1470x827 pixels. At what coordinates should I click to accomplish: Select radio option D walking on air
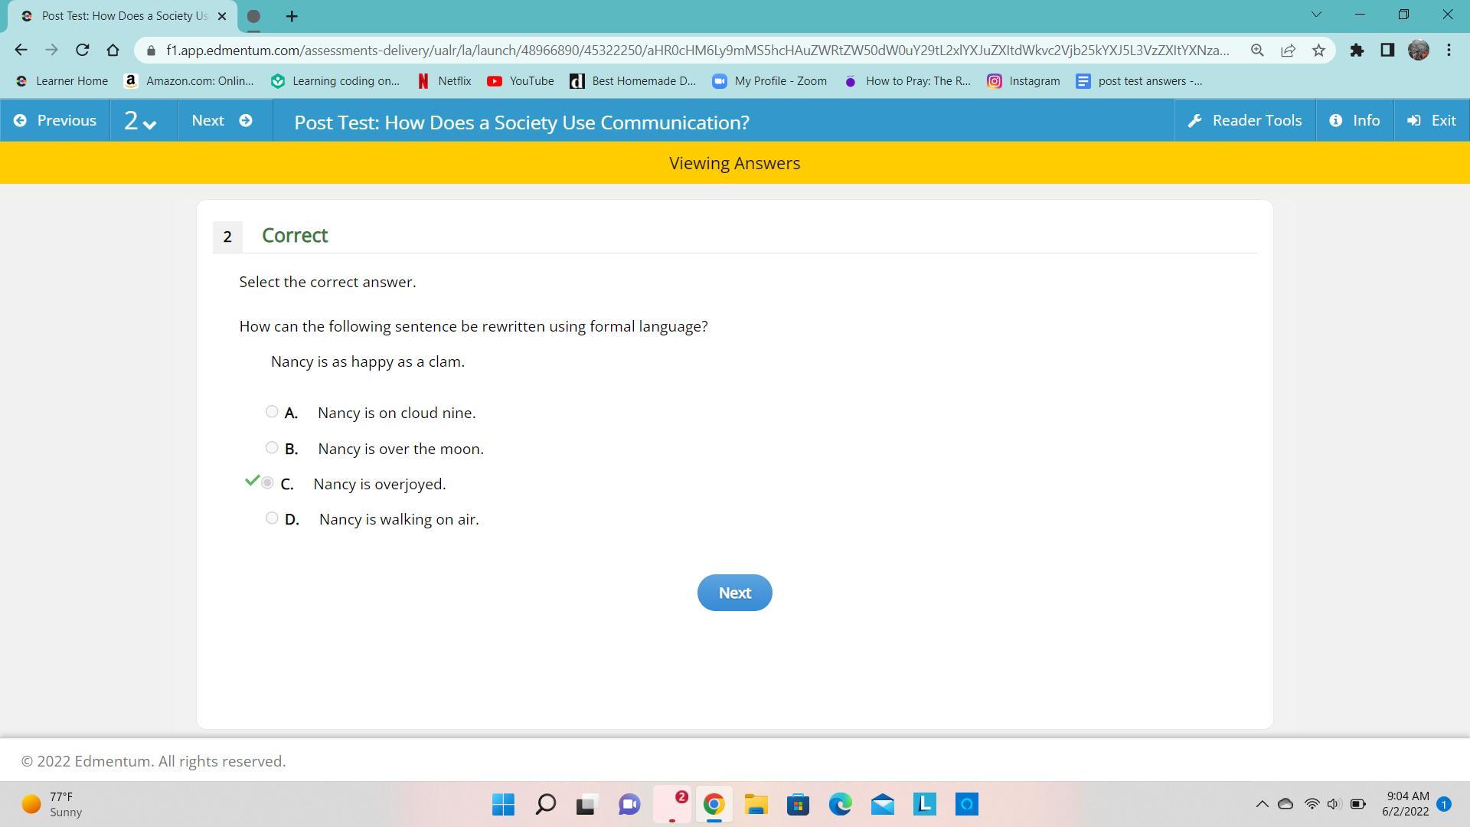272,518
